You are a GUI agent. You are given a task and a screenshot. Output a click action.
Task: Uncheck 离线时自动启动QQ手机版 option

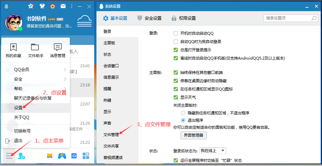click(x=176, y=58)
